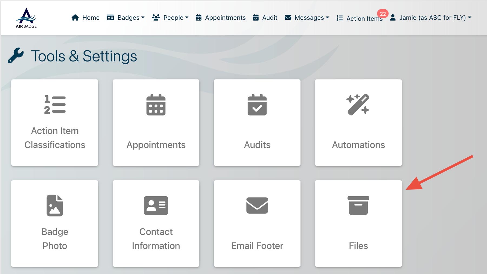The width and height of the screenshot is (487, 274).
Task: Go to Home in navigation bar
Action: coord(85,18)
